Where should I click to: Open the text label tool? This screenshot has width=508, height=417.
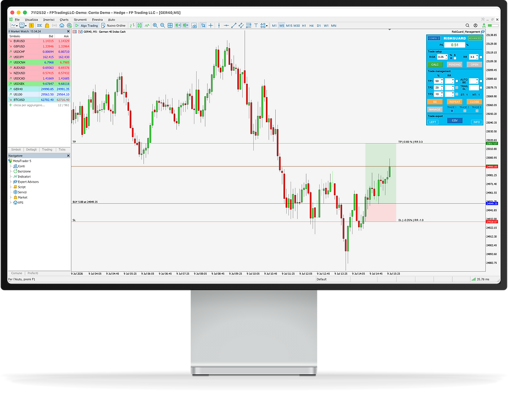coord(256,25)
